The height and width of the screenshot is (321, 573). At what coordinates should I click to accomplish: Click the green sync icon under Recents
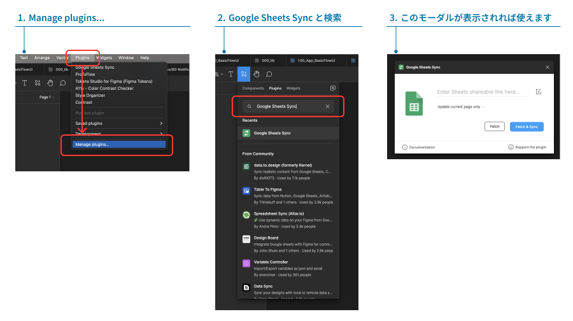(x=246, y=133)
